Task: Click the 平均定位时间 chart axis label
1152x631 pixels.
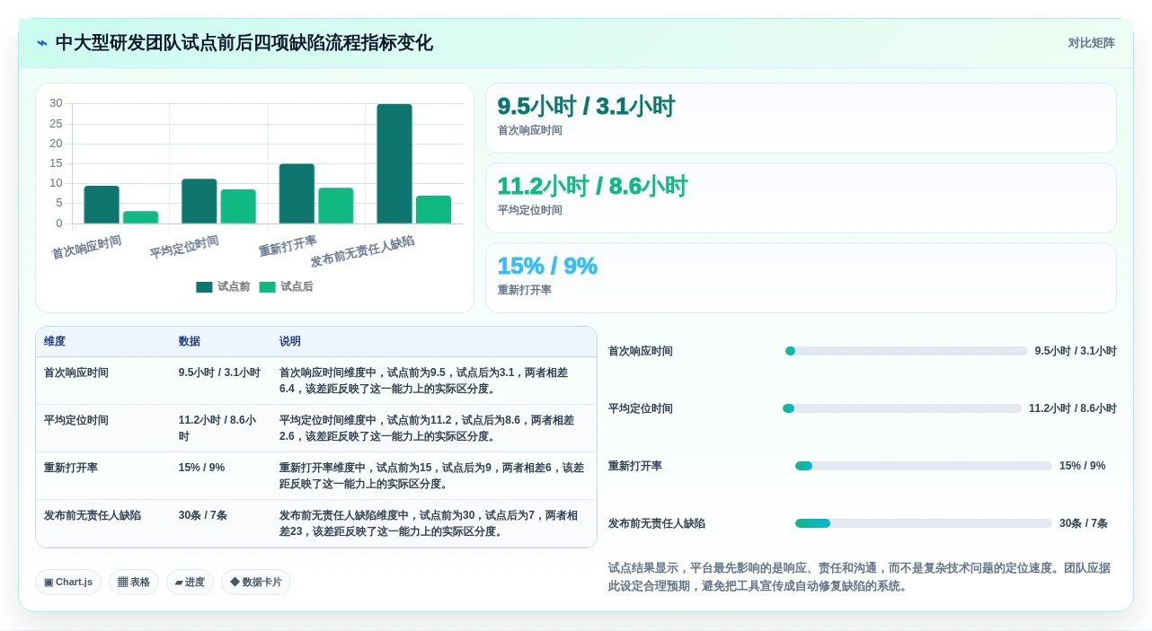Action: (x=184, y=247)
